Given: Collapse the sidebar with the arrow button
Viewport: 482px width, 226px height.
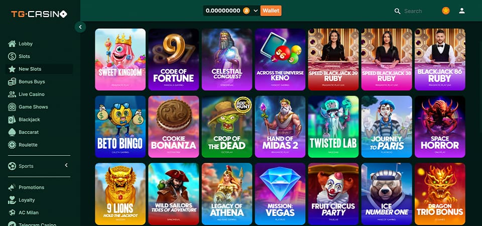Looking at the screenshot, I should click(80, 27).
